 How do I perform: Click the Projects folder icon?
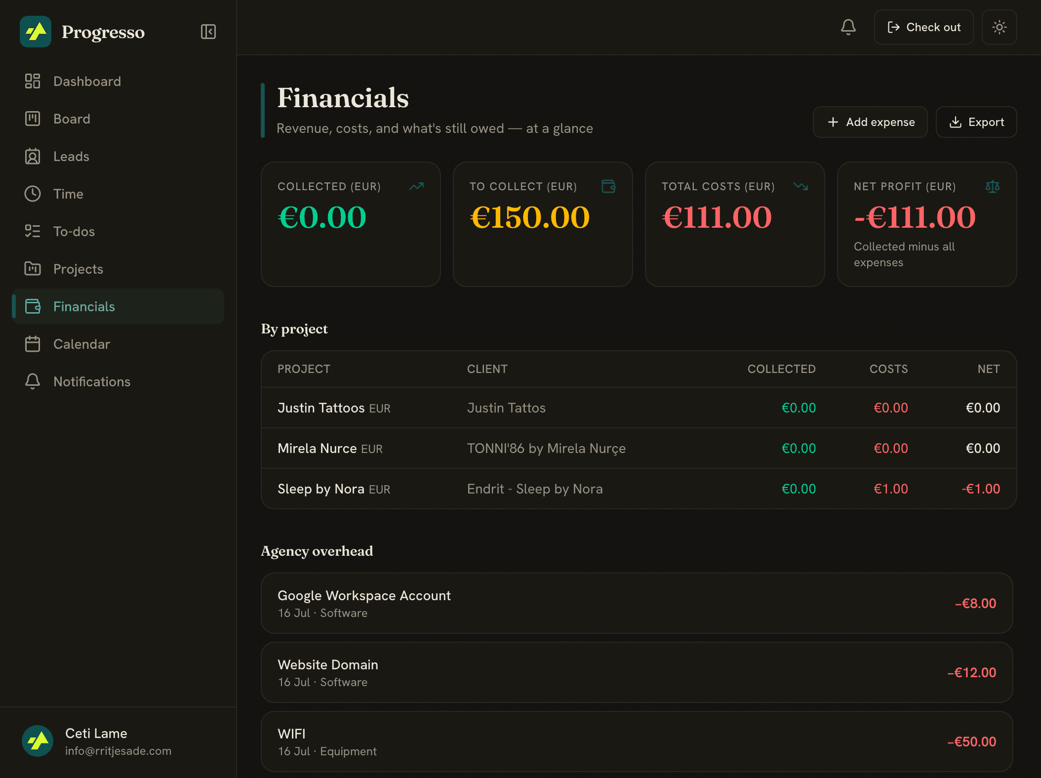pos(33,269)
